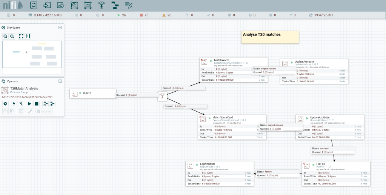This screenshot has width=386, height=195.
Task: Select the Template icon in the toolbar
Action: coord(115,5)
